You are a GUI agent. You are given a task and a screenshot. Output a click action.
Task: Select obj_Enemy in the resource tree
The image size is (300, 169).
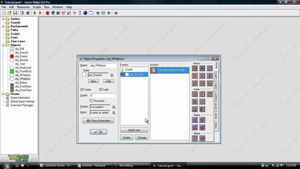(x=21, y=56)
